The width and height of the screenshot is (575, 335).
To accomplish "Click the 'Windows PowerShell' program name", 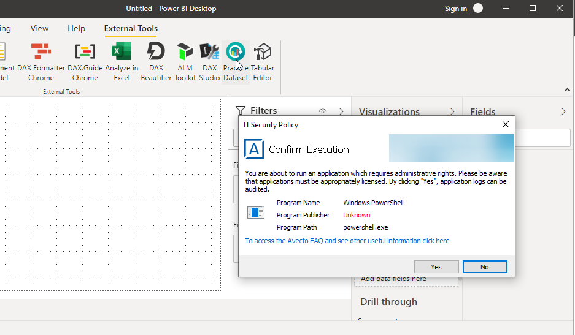I will click(373, 203).
